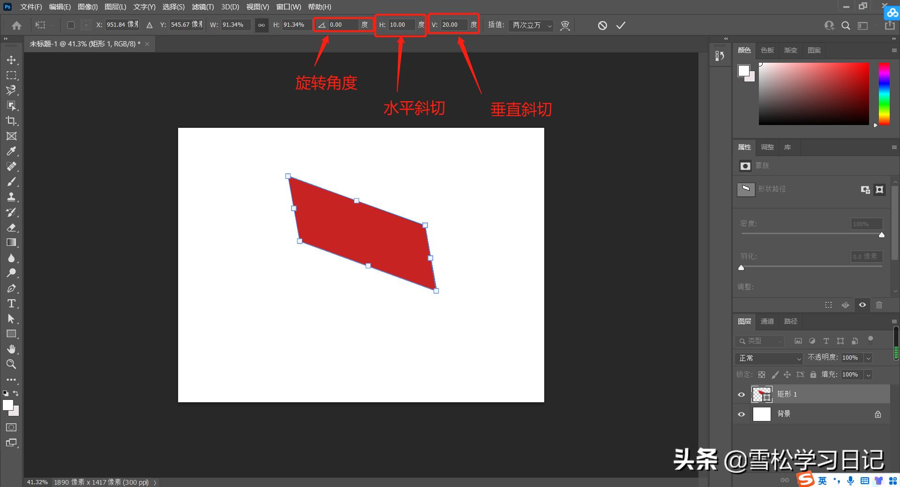Click the delete mask trash button
This screenshot has width=900, height=487.
click(879, 305)
